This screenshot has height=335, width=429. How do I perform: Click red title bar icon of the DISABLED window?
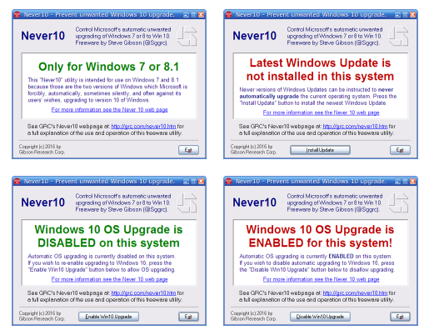17,182
